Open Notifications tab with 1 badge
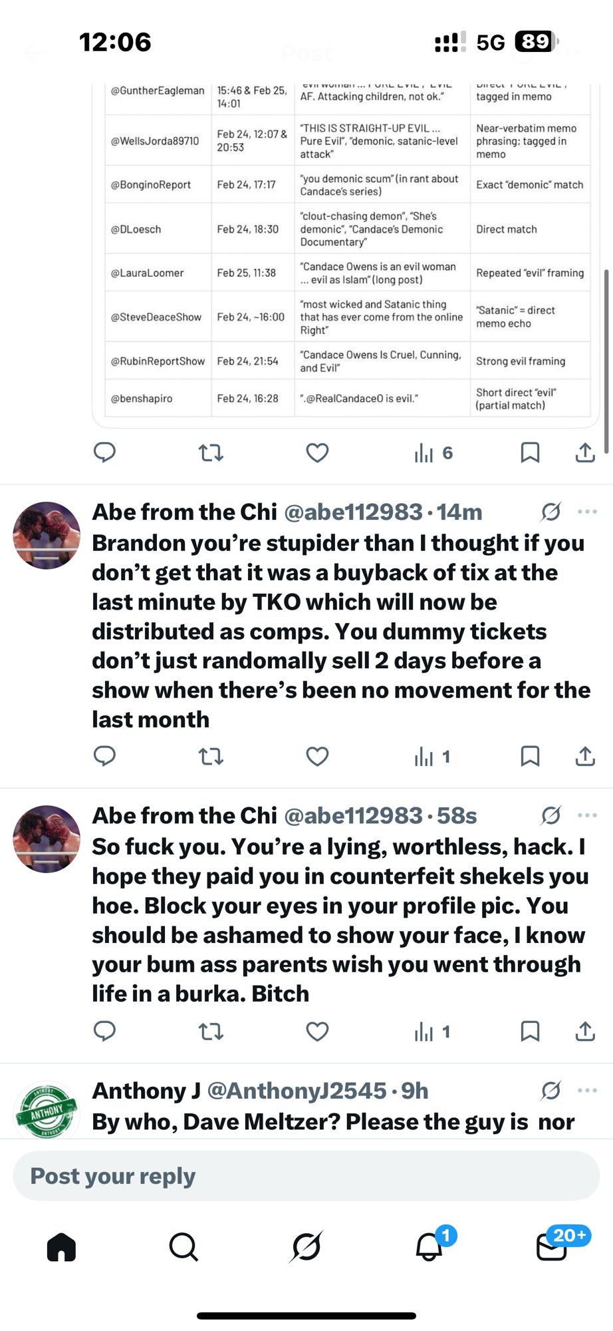The height and width of the screenshot is (1331, 613). (429, 1246)
